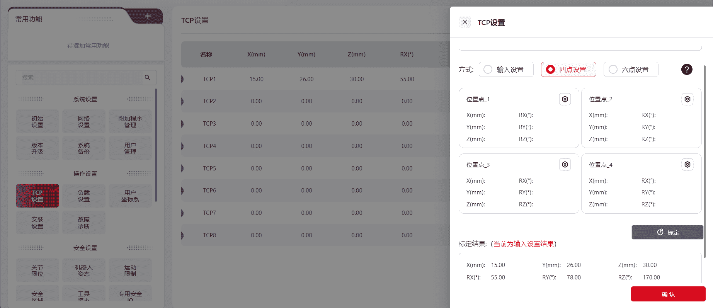Click the search magnifier icon
This screenshot has height=308, width=713.
[147, 78]
